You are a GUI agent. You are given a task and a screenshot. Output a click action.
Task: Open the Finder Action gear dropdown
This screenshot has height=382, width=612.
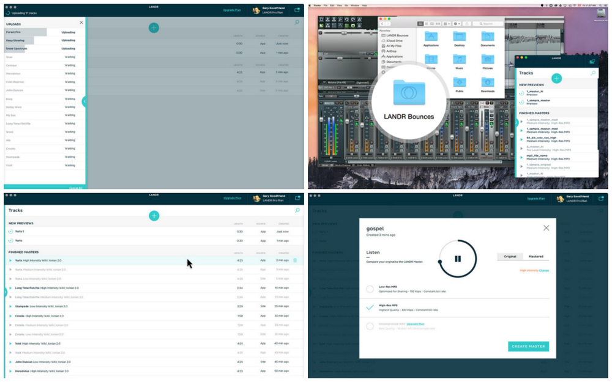pyautogui.click(x=458, y=23)
